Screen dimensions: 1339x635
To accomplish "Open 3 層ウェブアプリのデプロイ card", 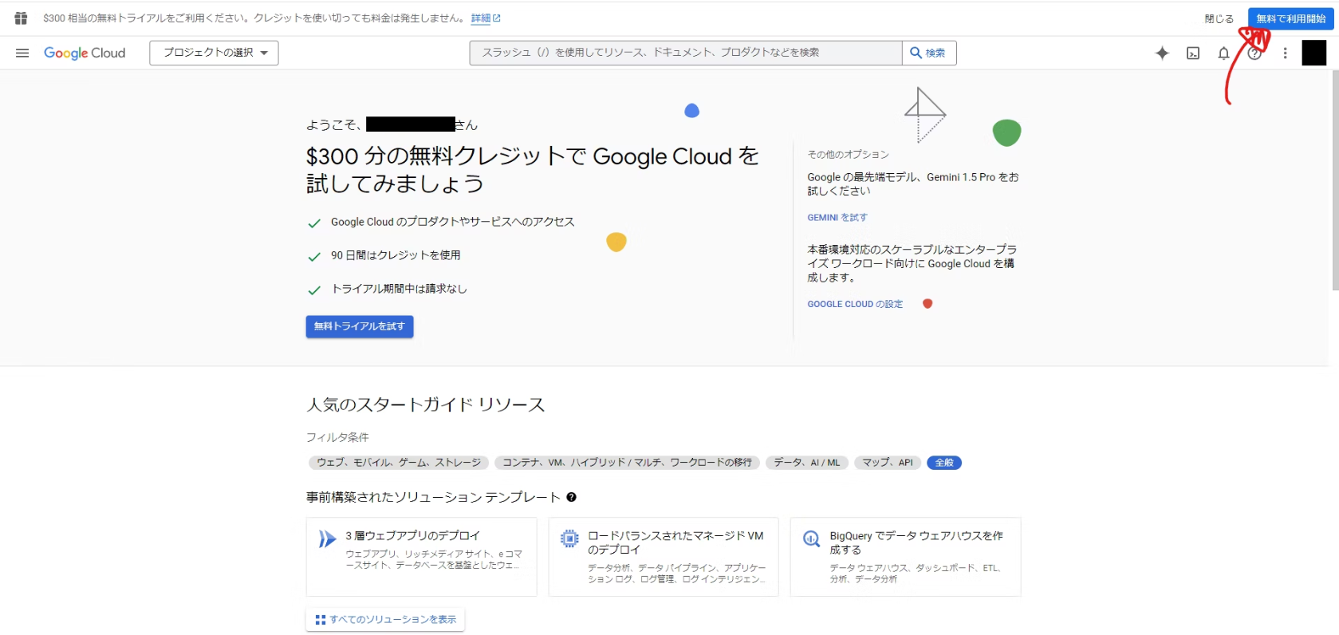I will [421, 557].
